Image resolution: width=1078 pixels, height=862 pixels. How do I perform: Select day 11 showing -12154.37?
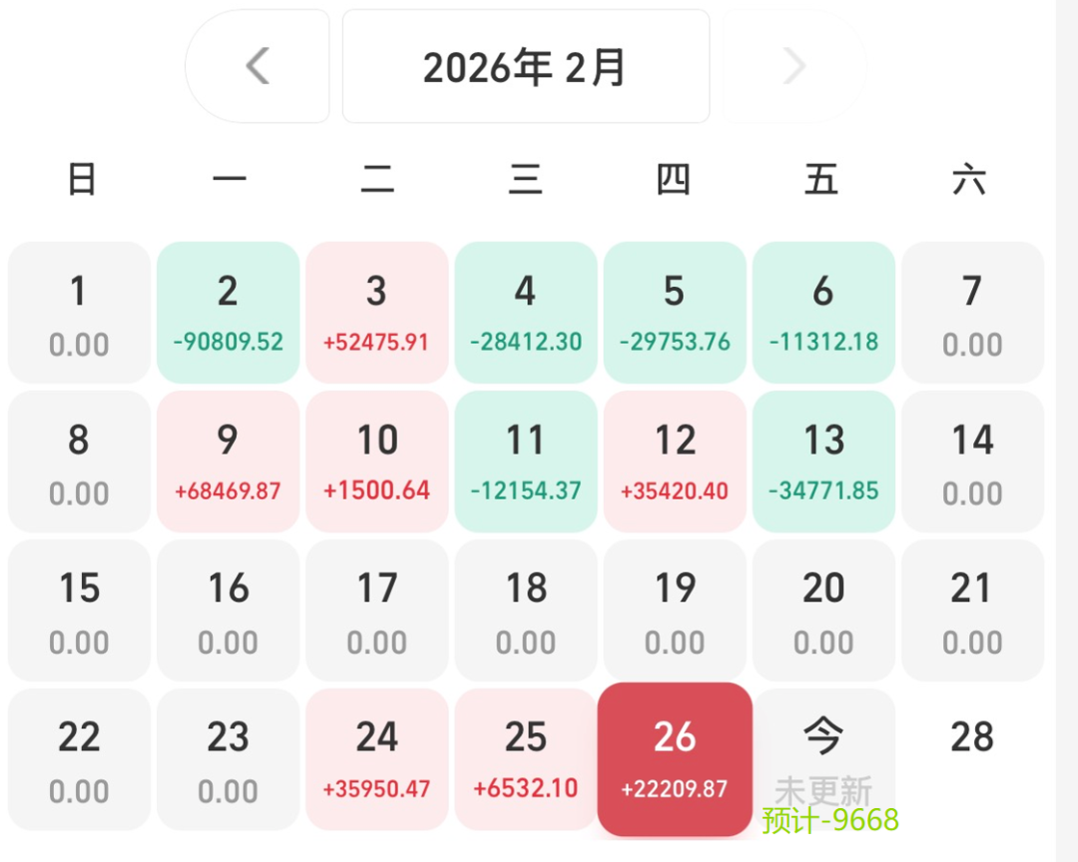coord(526,461)
